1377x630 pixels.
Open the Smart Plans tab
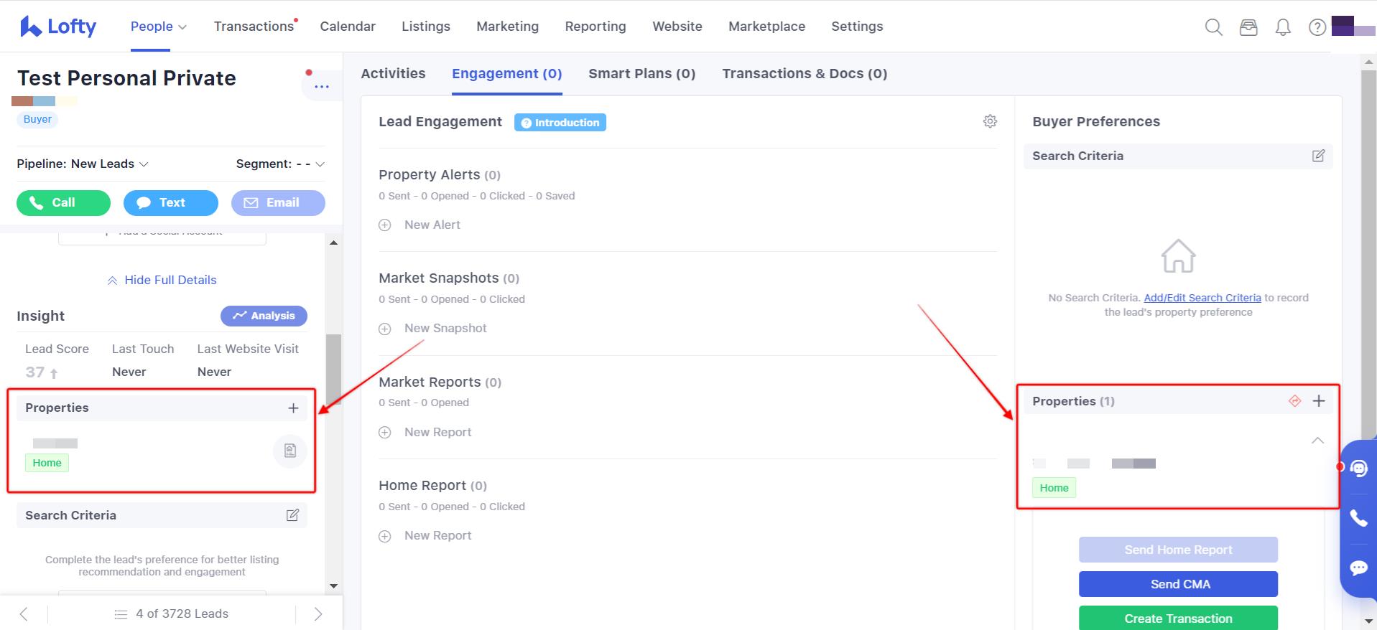point(641,74)
